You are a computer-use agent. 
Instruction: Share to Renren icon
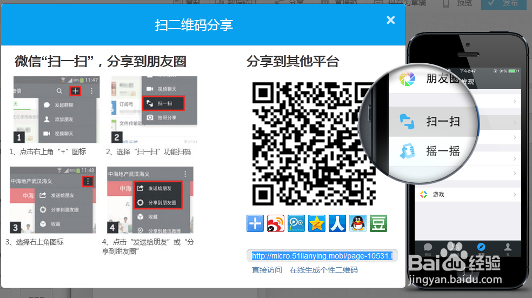click(x=337, y=223)
